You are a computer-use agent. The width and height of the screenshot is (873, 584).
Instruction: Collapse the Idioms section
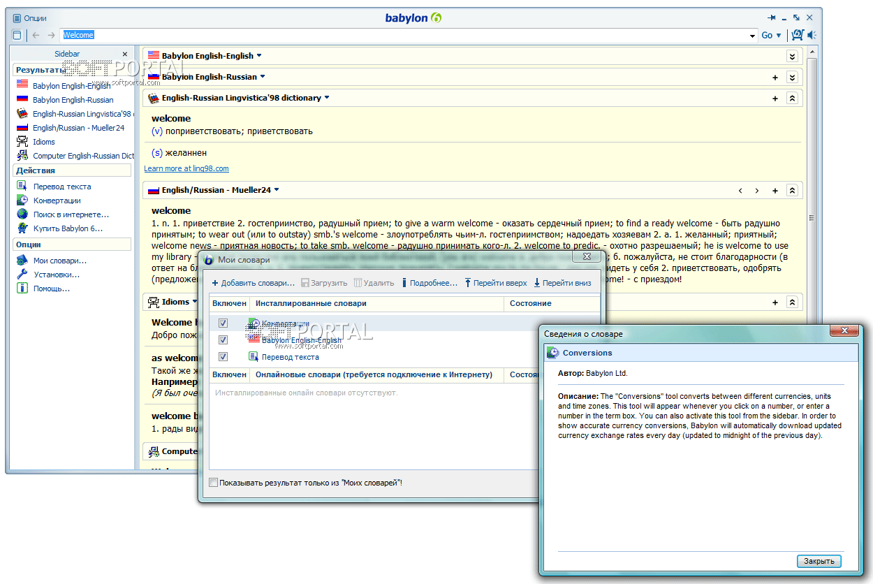pyautogui.click(x=792, y=302)
